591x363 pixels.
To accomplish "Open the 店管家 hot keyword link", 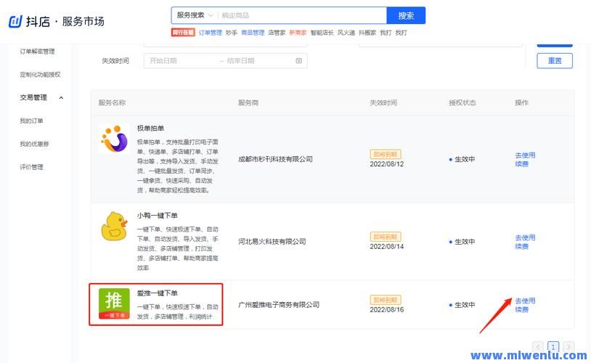I will tap(277, 33).
